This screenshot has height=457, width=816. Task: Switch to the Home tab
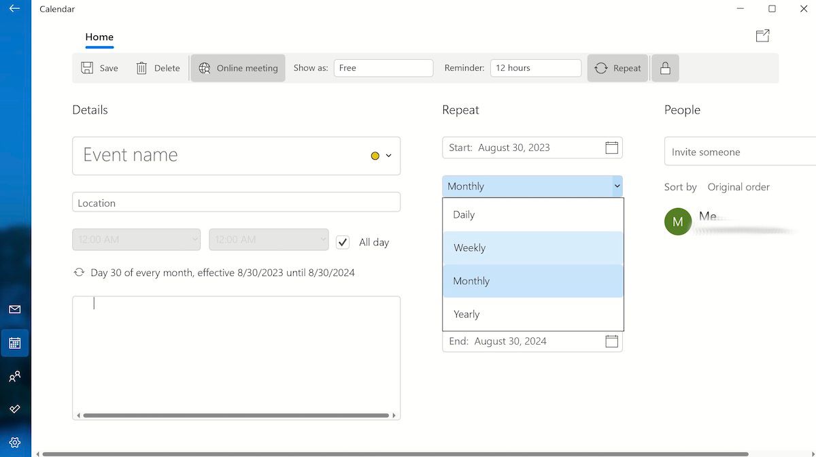click(x=99, y=37)
